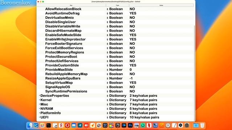Open Preview app in the dock

pos(55,125)
